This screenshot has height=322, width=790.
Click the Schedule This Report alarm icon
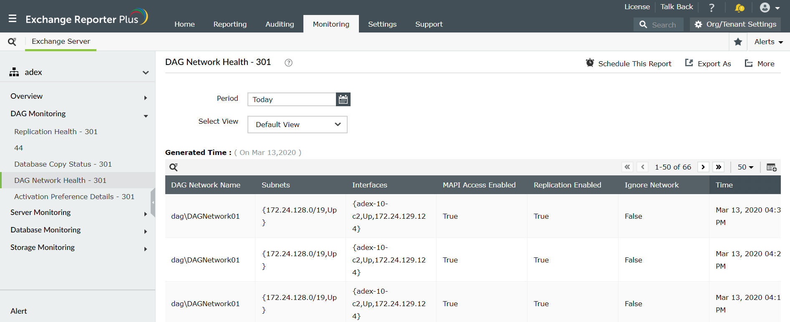pyautogui.click(x=590, y=63)
